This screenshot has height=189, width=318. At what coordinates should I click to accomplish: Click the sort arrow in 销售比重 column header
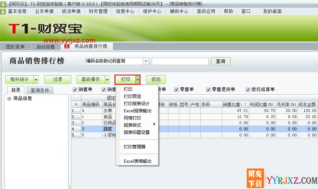pyautogui.click(x=245, y=104)
